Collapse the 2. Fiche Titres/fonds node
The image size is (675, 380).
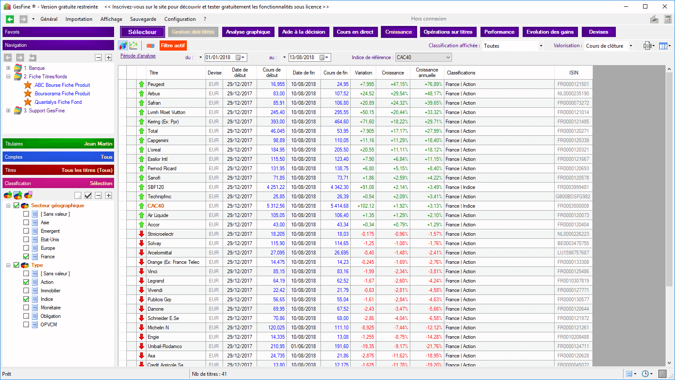[8, 77]
